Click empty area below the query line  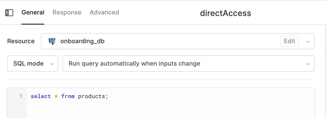[170, 110]
